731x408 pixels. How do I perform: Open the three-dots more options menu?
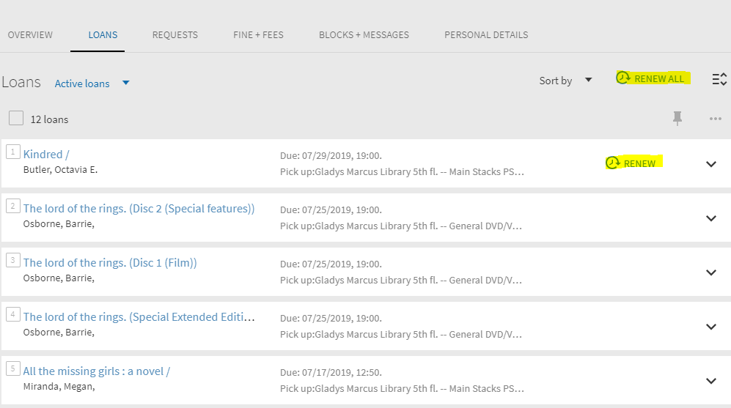715,119
